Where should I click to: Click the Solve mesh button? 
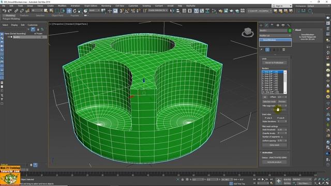(275, 145)
